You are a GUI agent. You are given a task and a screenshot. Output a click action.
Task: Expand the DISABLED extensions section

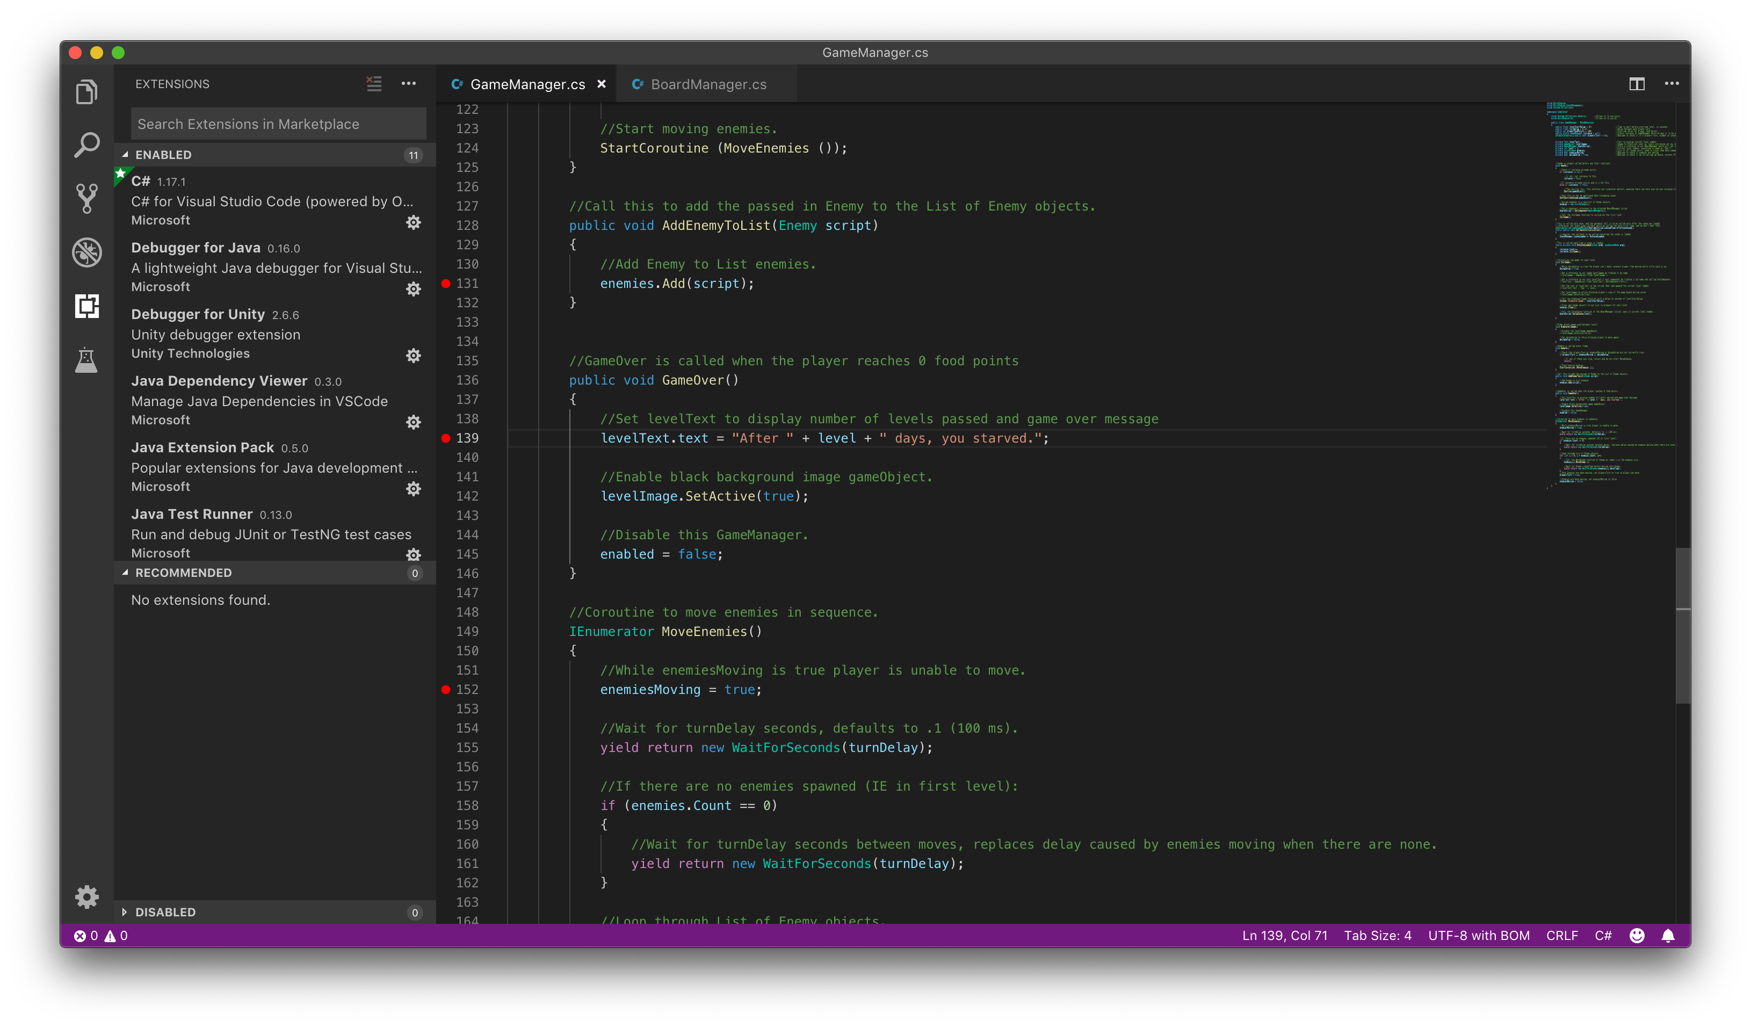[274, 912]
